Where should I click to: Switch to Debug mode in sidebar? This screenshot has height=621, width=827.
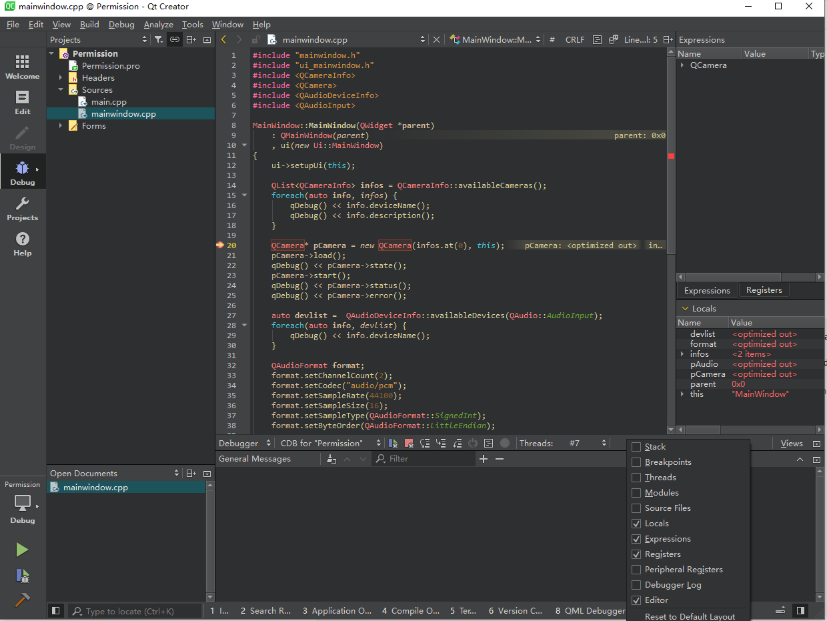pyautogui.click(x=23, y=173)
